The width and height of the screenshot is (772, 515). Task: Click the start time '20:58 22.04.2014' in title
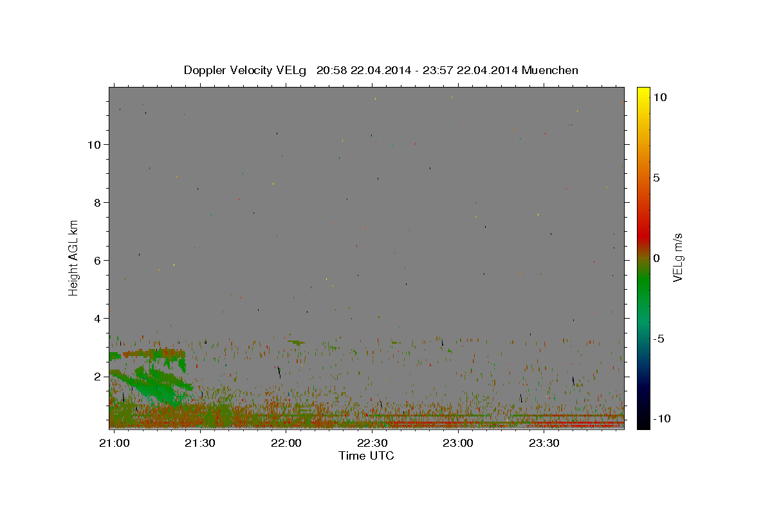point(362,70)
